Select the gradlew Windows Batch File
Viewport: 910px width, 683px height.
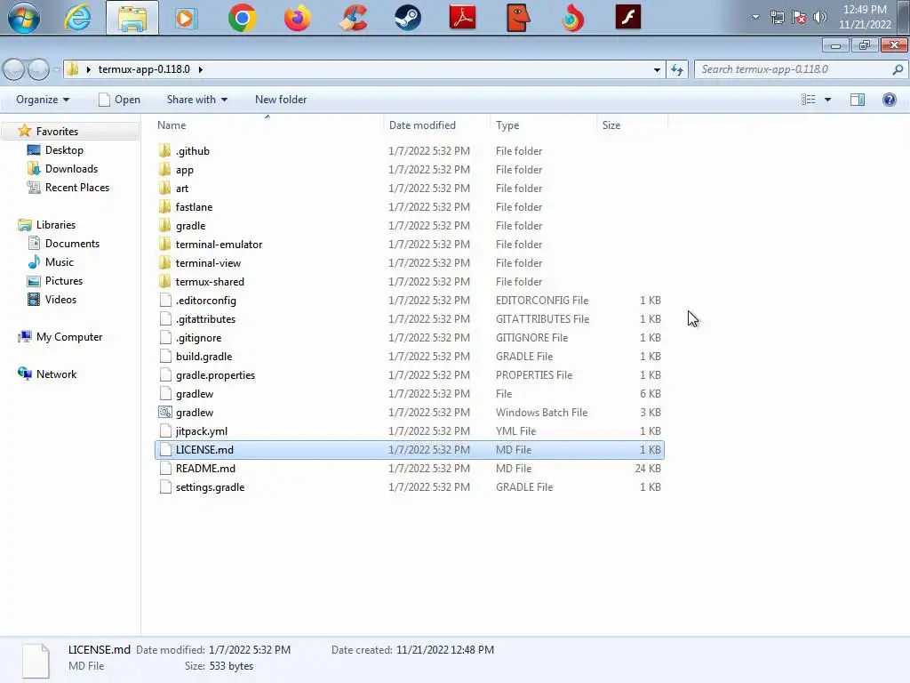(x=409, y=413)
